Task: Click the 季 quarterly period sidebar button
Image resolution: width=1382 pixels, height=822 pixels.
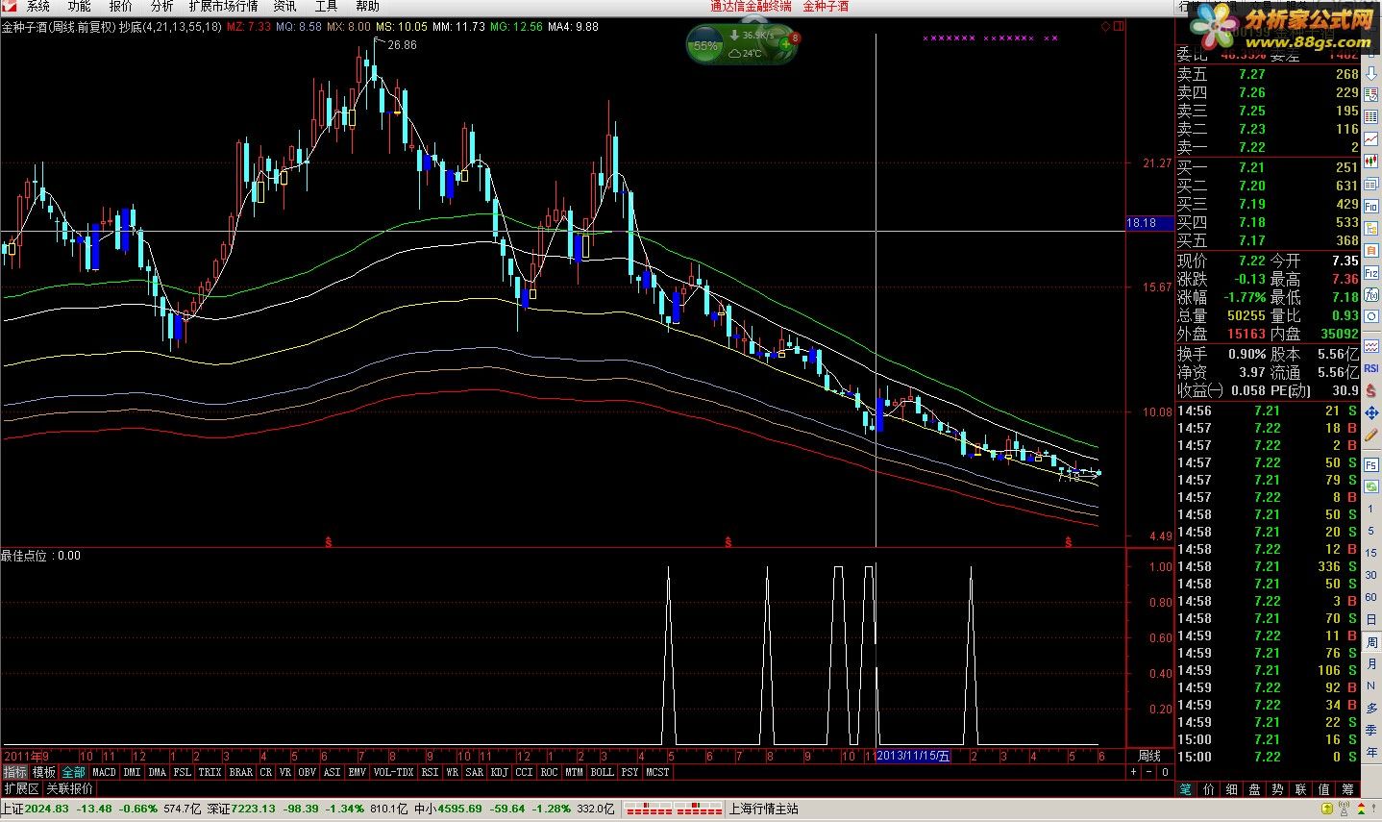Action: click(1371, 730)
